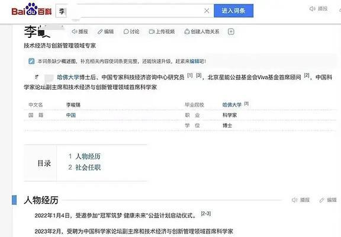The width and height of the screenshot is (341, 237).
Task: Click reference [2-3] citation superscript
Action: click(206, 213)
